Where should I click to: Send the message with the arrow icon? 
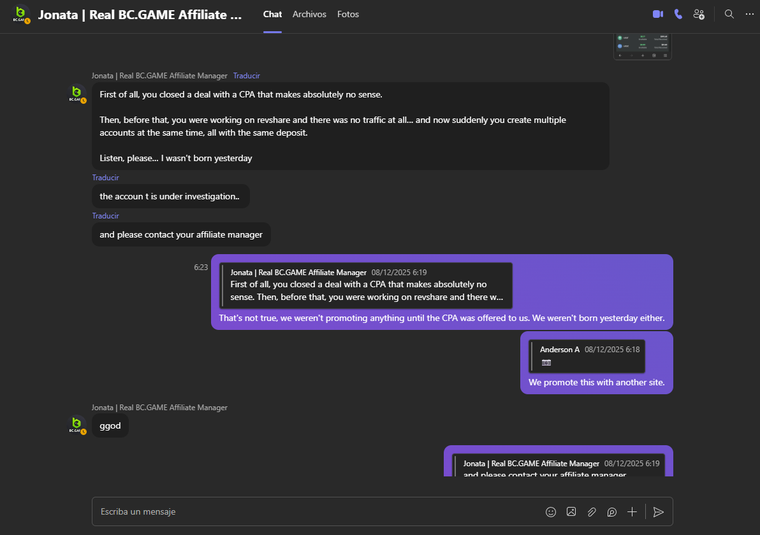click(659, 511)
